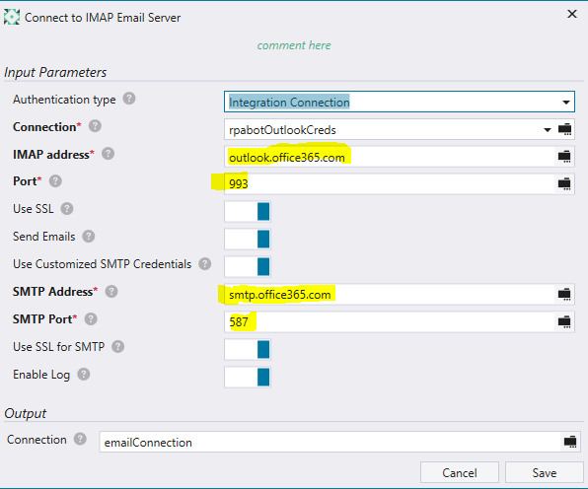Toggle the Use SSL switch
This screenshot has height=489, width=588.
[248, 211]
